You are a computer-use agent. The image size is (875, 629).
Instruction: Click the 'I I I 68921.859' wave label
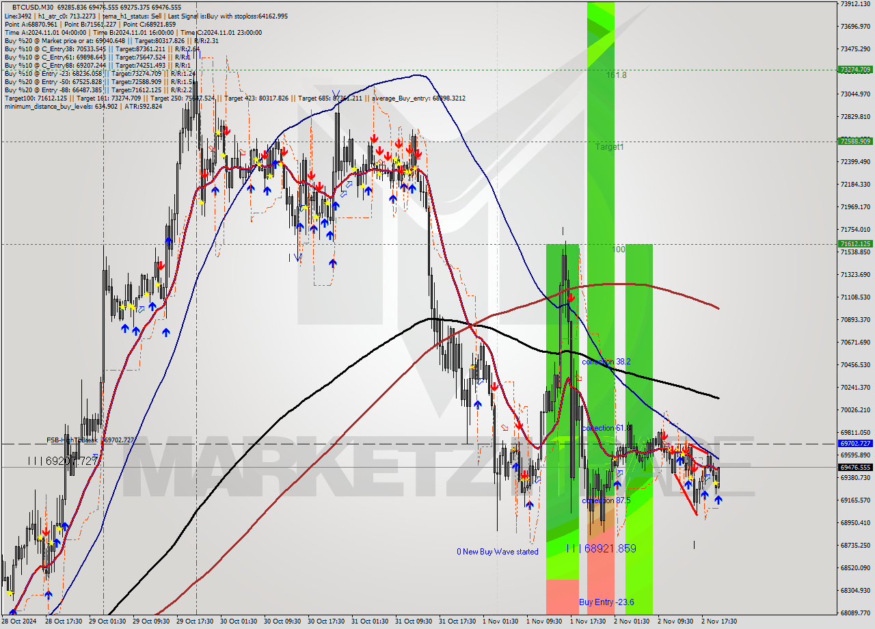(x=602, y=548)
